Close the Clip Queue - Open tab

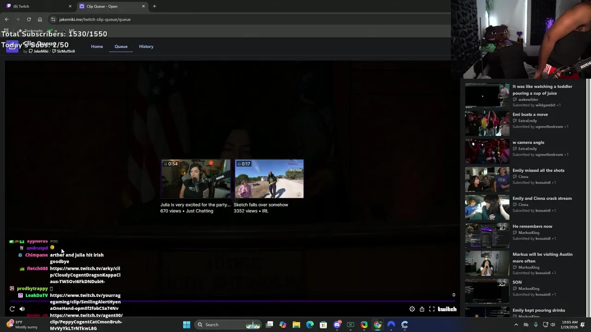[x=143, y=6]
